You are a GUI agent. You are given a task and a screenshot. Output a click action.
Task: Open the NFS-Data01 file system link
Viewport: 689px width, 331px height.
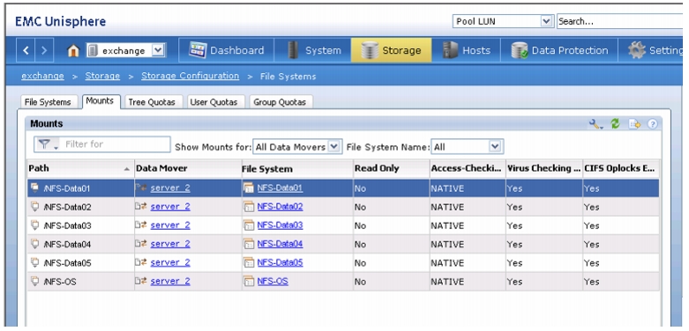(x=280, y=188)
